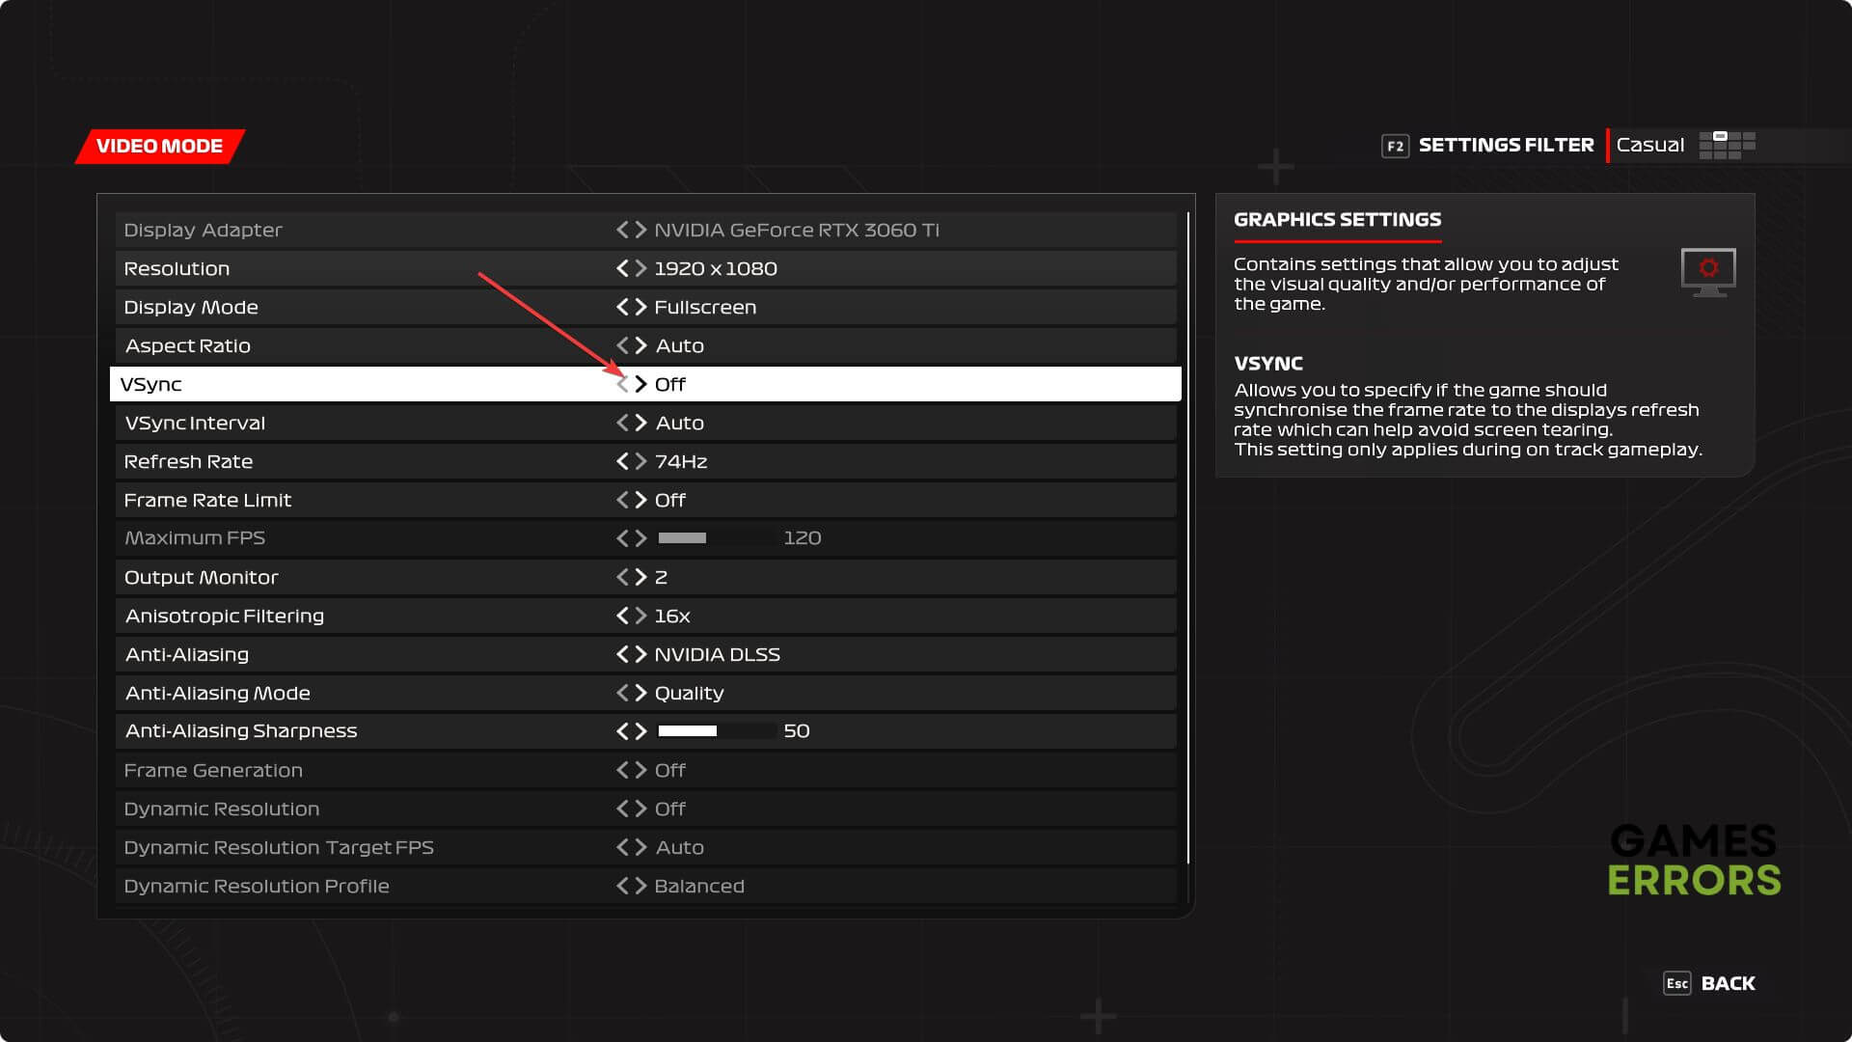
Task: Click the left arrow for Resolution
Action: (x=622, y=268)
